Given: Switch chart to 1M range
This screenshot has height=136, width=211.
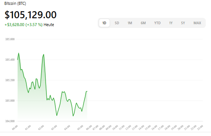Looking at the screenshot, I should click(x=130, y=23).
